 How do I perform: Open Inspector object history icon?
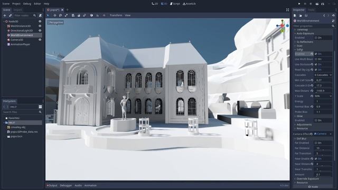pos(333,15)
